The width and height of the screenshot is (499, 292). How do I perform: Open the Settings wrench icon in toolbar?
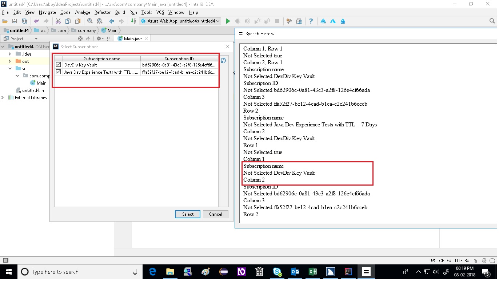click(x=289, y=21)
